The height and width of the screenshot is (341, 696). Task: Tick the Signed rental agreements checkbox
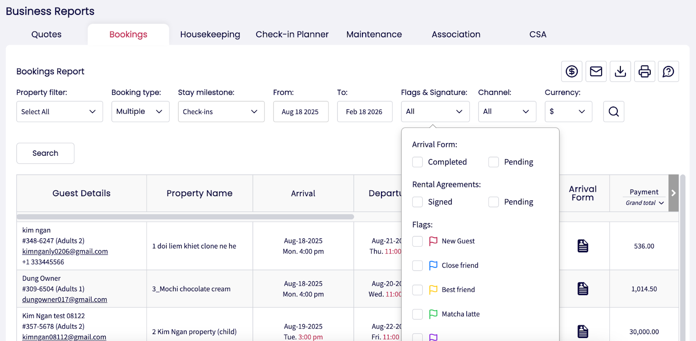pyautogui.click(x=418, y=202)
